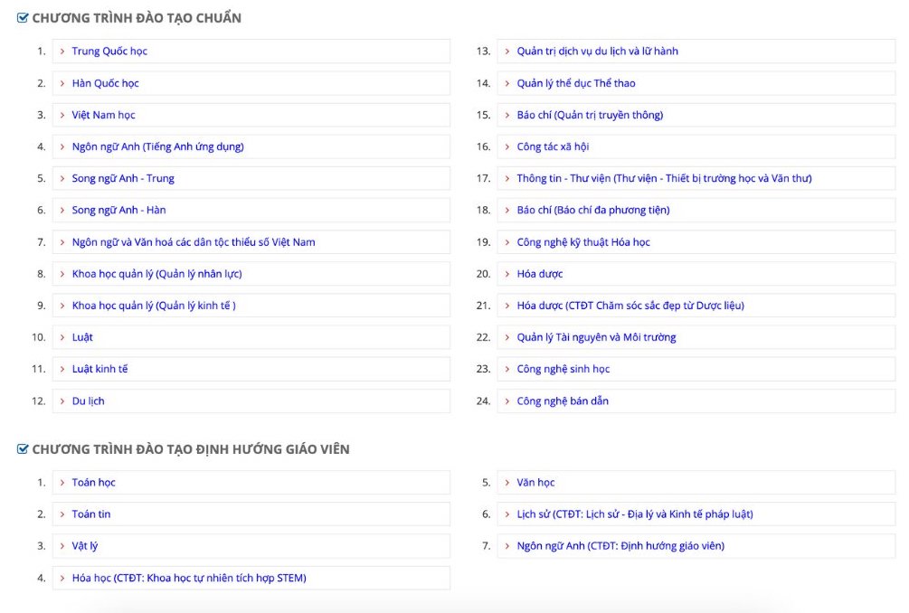Click the chevron icon before Văn học
The width and height of the screenshot is (909, 613).
507,483
